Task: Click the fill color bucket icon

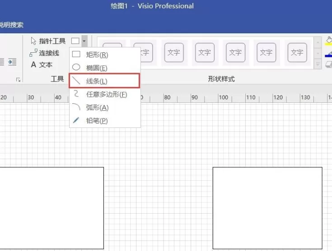Action: pyautogui.click(x=329, y=41)
